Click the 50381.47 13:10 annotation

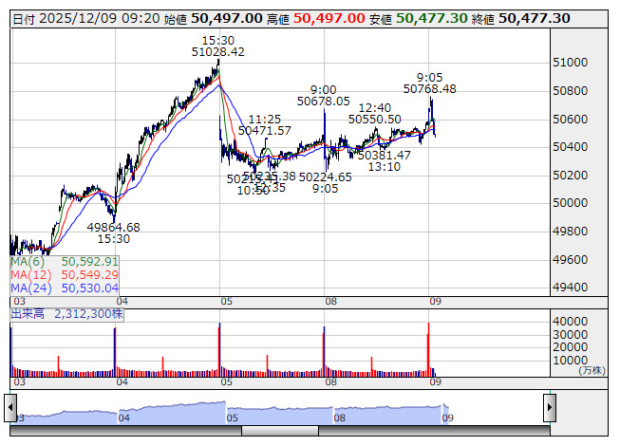coord(385,160)
